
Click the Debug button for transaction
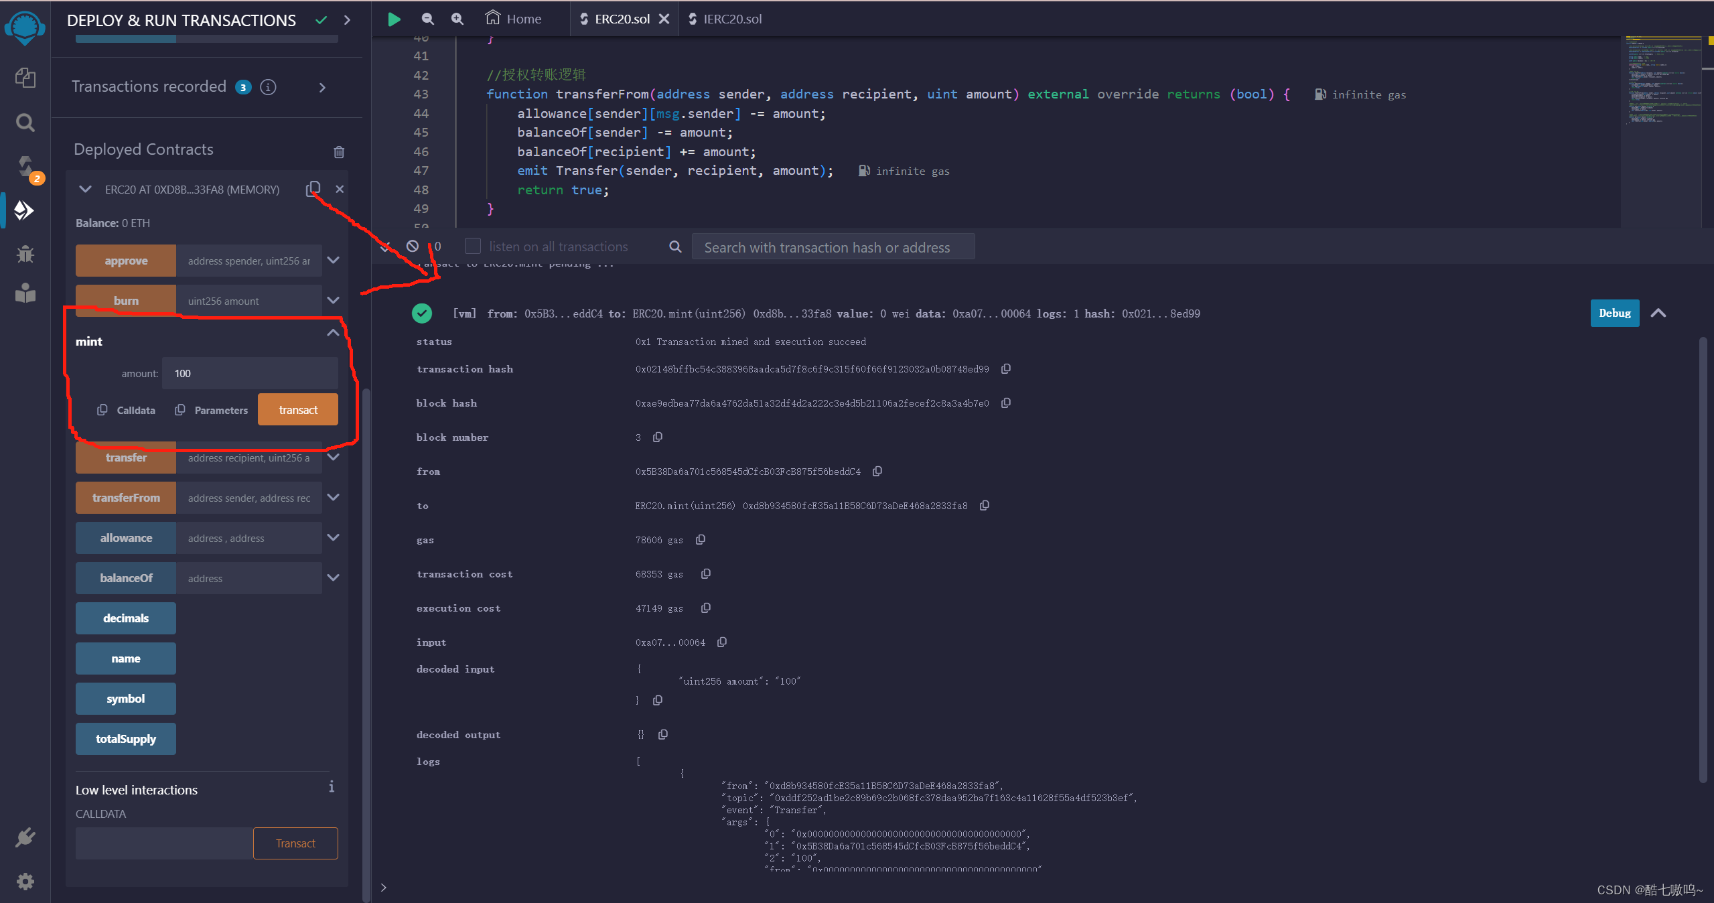1612,313
